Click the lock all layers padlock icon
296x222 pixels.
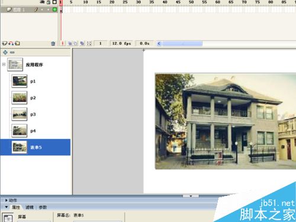tap(49, 2)
